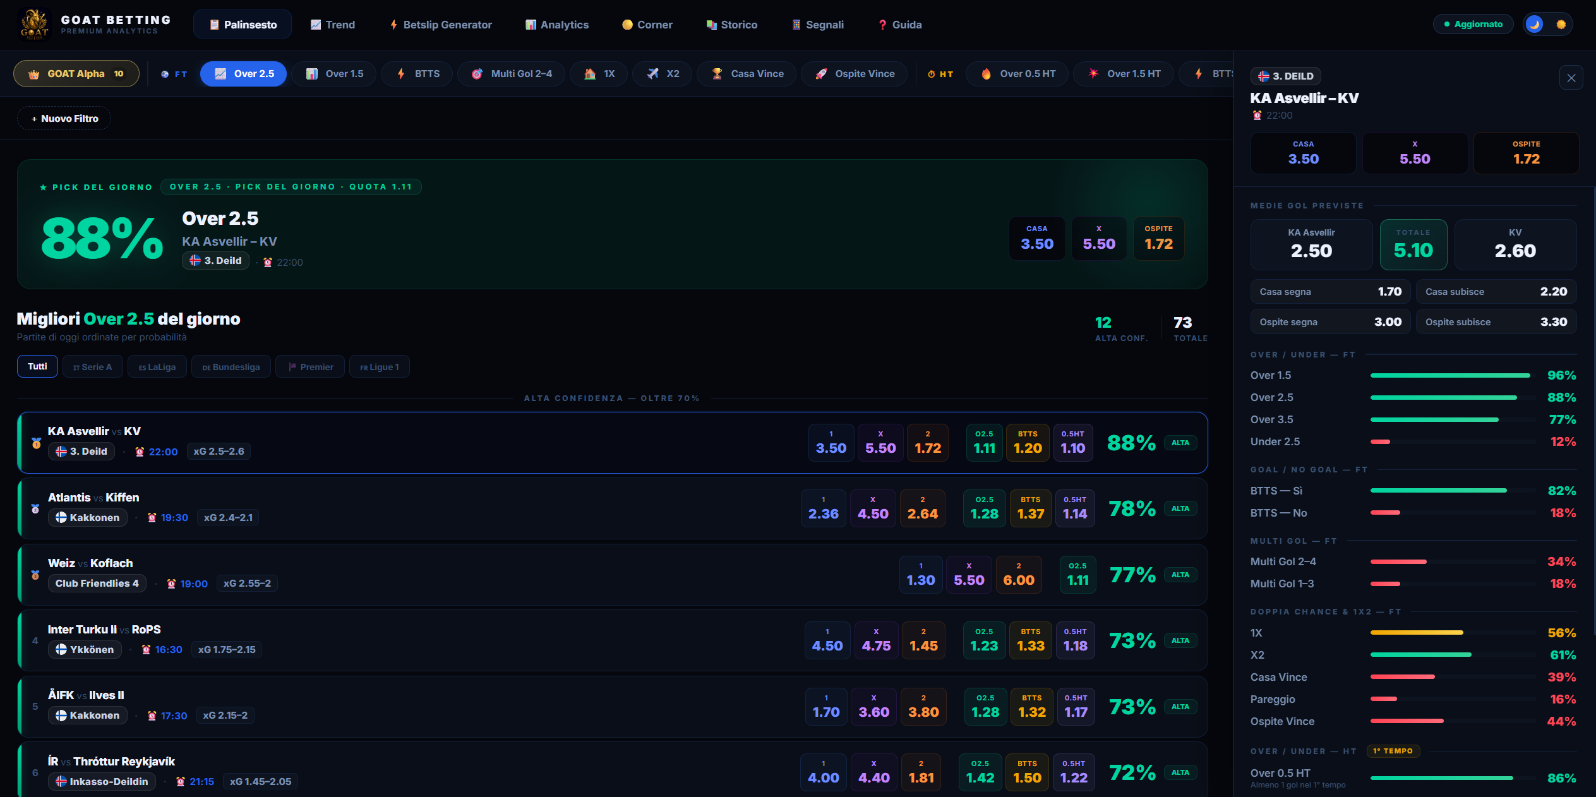Screen dimensions: 1596x797
Task: Open the KA Asvellir vs KV match row
Action: tap(613, 443)
